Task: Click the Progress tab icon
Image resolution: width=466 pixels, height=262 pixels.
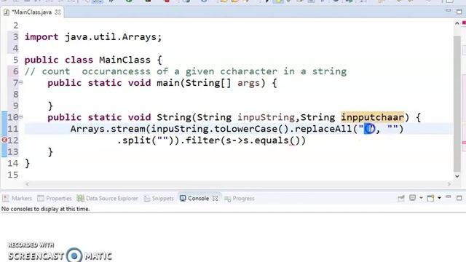Action: [x=228, y=199]
